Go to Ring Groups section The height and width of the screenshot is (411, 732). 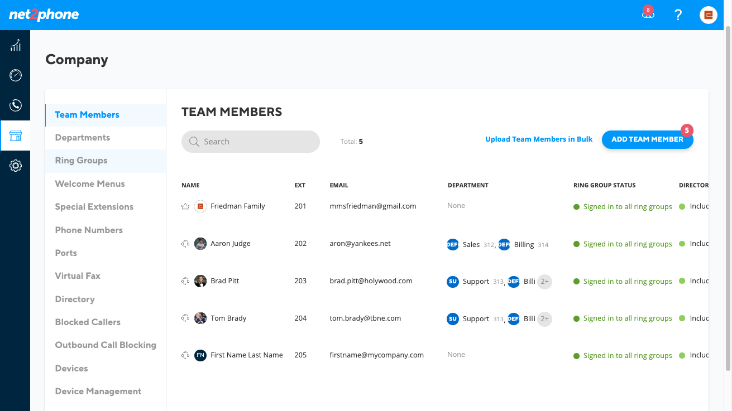click(x=81, y=161)
